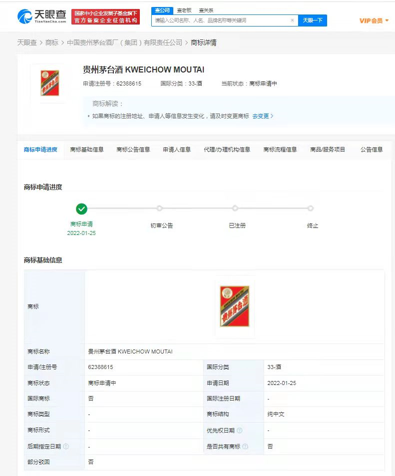The width and height of the screenshot is (395, 476).
Task: Select the 查公司 search tab
Action: point(162,10)
